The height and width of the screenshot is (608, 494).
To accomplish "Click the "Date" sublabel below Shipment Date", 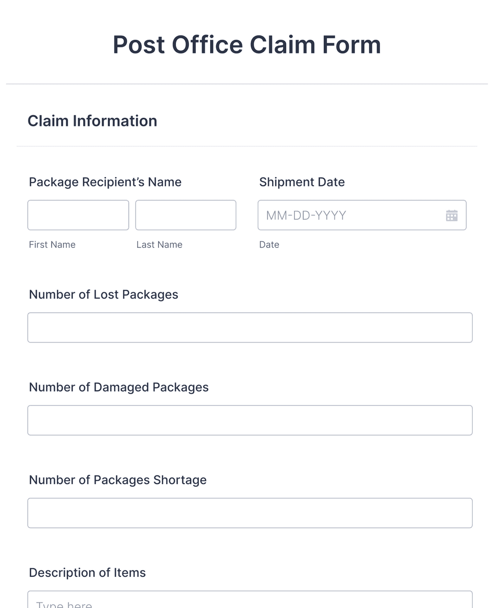I will coord(269,245).
